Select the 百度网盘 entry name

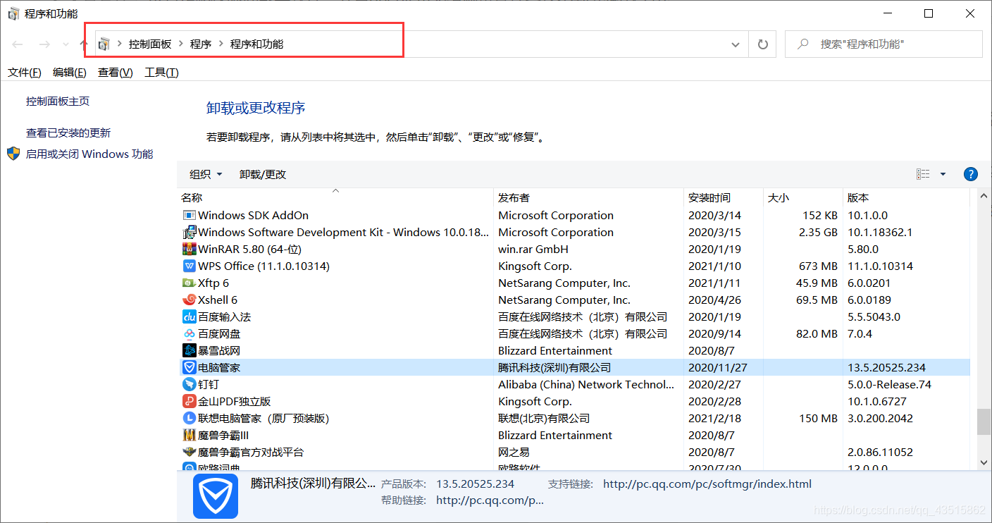coord(219,333)
